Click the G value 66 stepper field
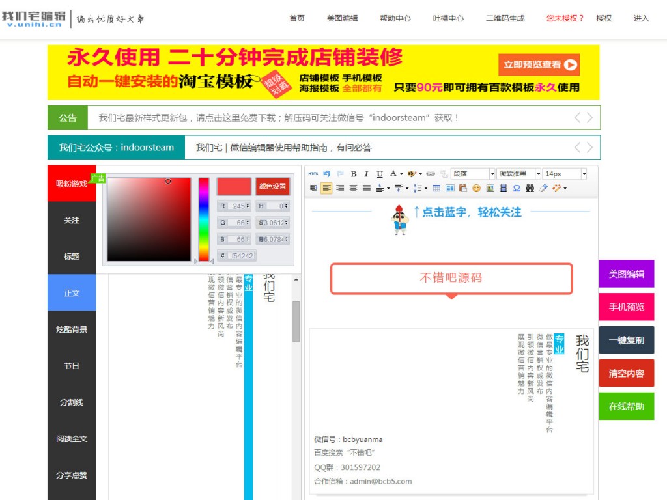The image size is (667, 500). pos(234,223)
